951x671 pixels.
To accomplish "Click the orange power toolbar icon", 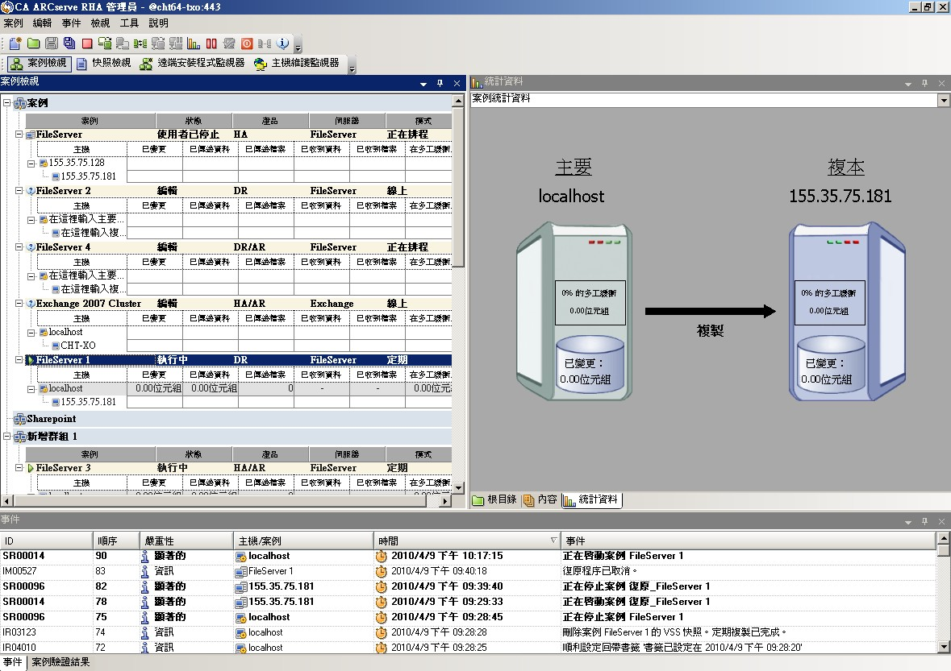I will (x=247, y=43).
